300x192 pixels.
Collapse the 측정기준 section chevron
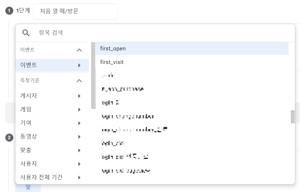(x=79, y=81)
